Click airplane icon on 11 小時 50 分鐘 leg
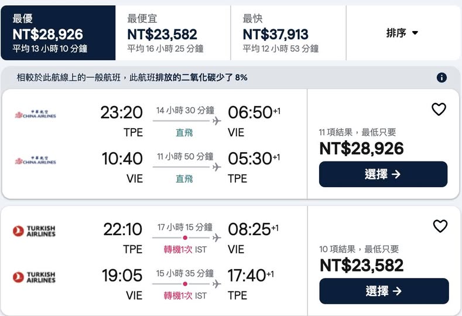This screenshot has height=316, width=462. (217, 167)
